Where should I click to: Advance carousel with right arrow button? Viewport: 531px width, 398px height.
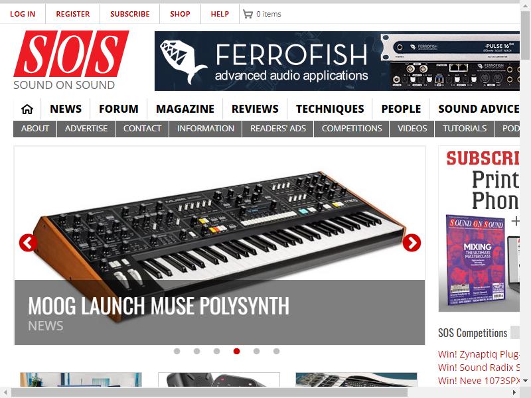(412, 243)
